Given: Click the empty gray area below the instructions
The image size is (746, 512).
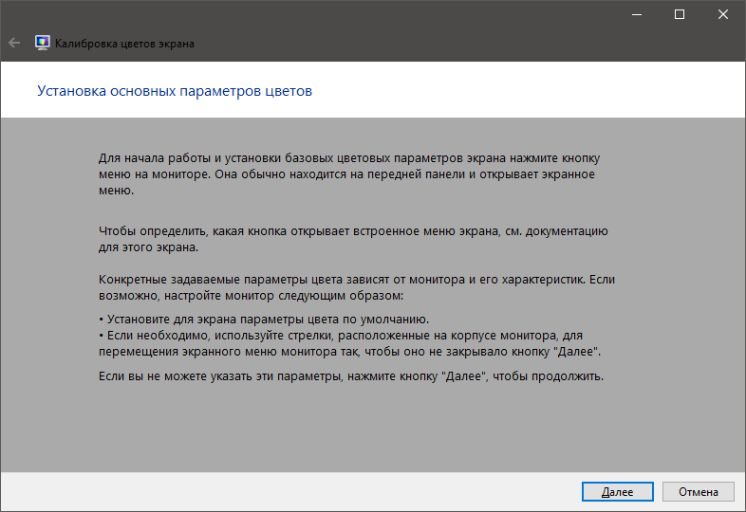Looking at the screenshot, I should [372, 431].
